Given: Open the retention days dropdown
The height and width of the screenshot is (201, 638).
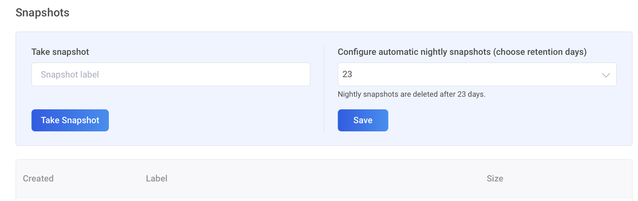Looking at the screenshot, I should (477, 74).
